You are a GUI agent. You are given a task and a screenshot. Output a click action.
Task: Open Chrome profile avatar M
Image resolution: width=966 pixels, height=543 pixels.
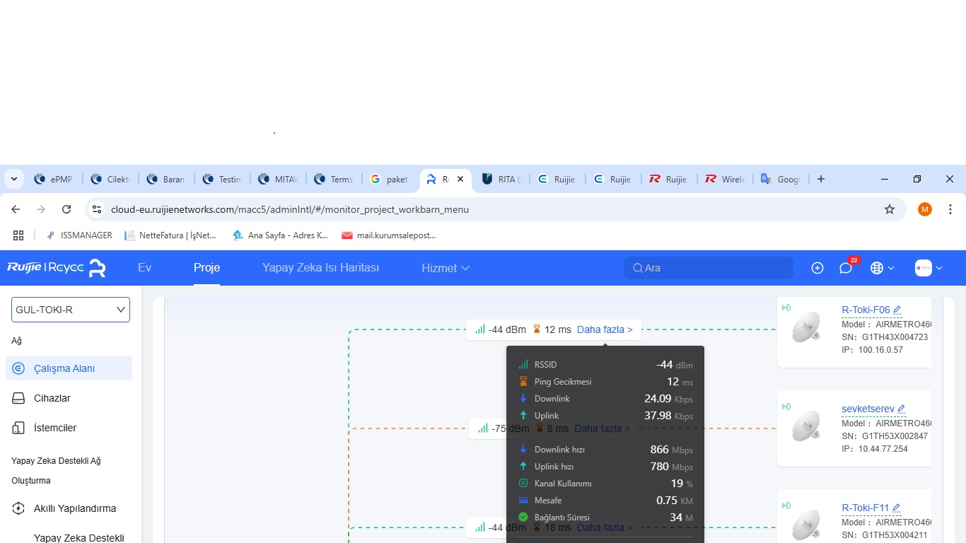pos(925,209)
